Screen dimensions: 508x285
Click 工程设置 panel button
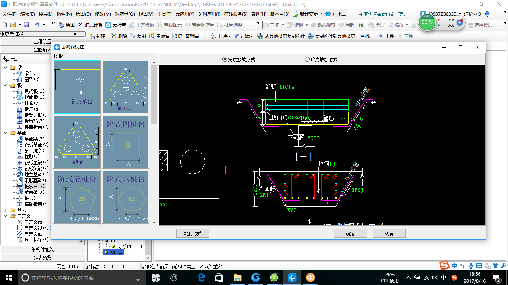[43, 42]
